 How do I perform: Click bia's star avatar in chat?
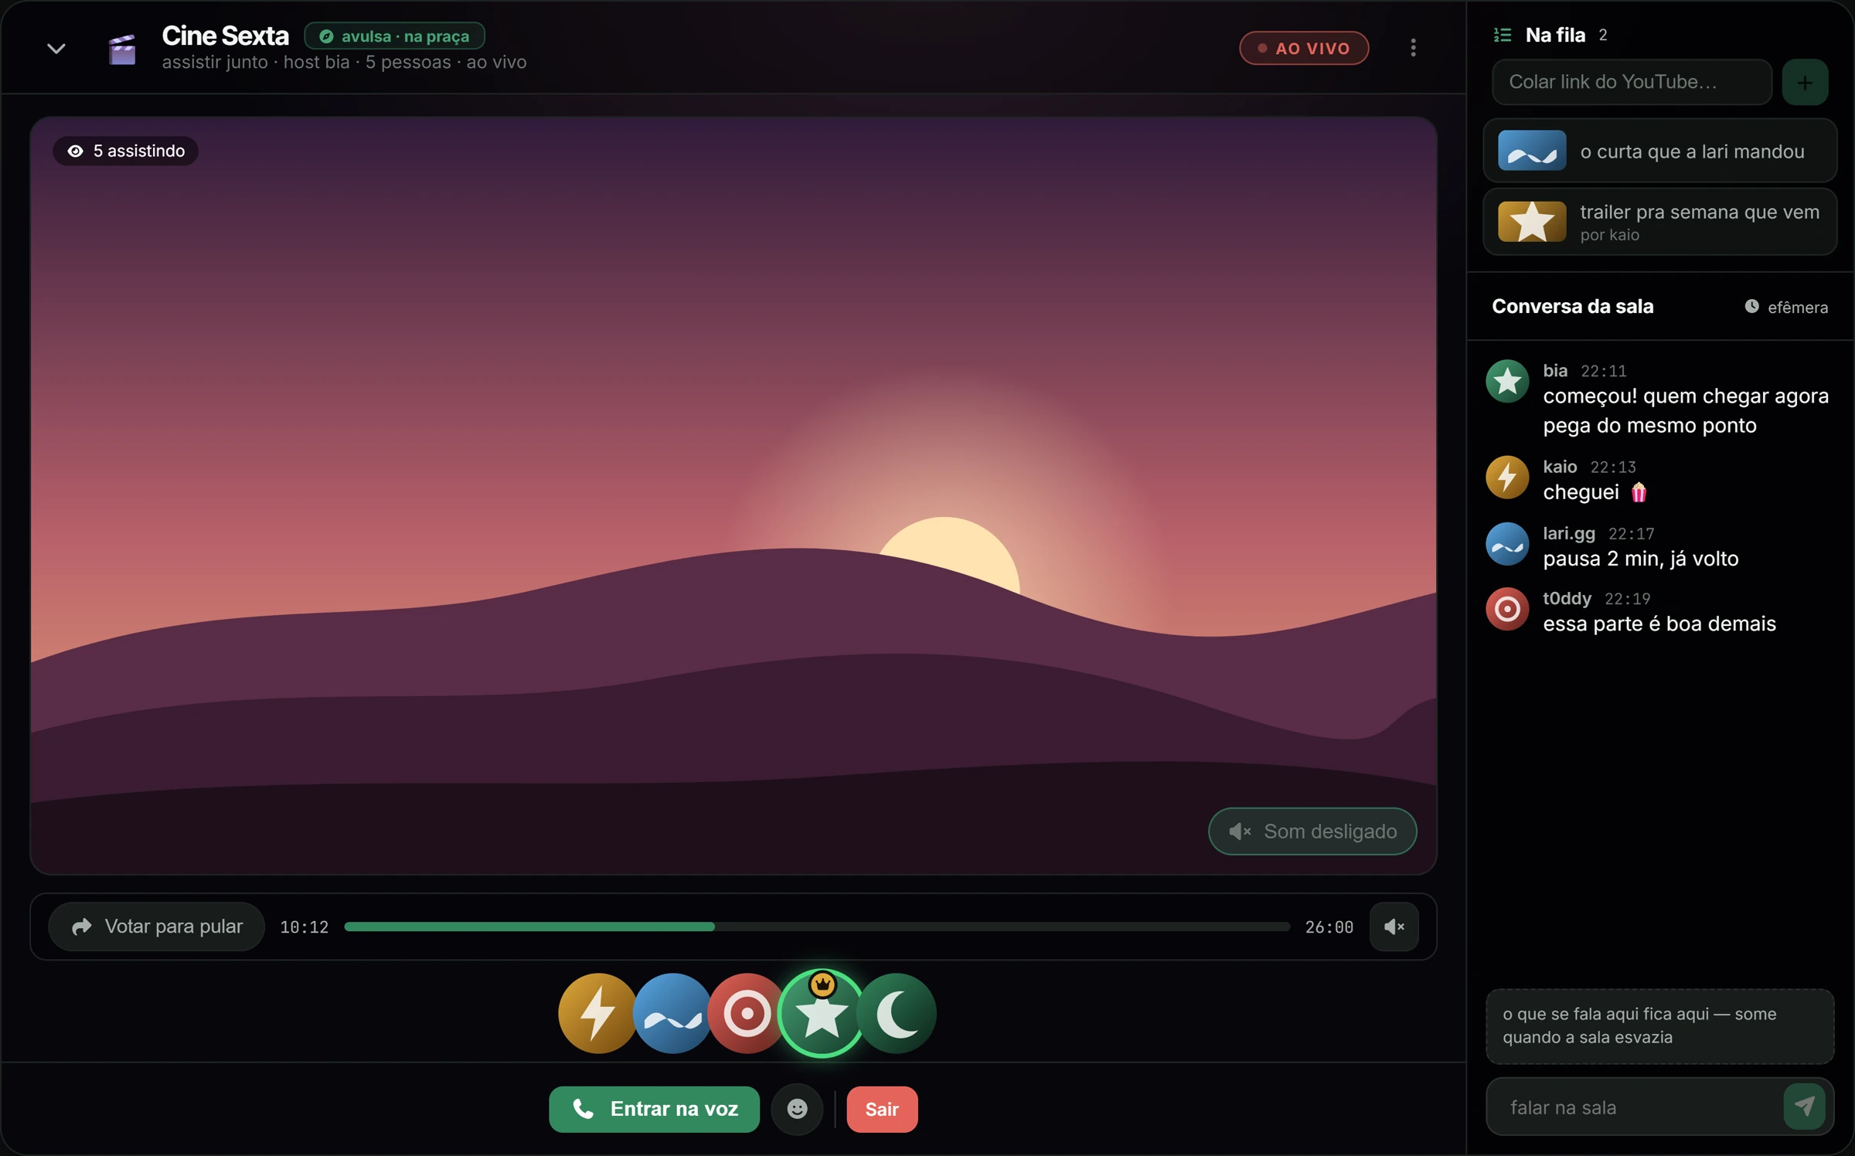point(1506,381)
